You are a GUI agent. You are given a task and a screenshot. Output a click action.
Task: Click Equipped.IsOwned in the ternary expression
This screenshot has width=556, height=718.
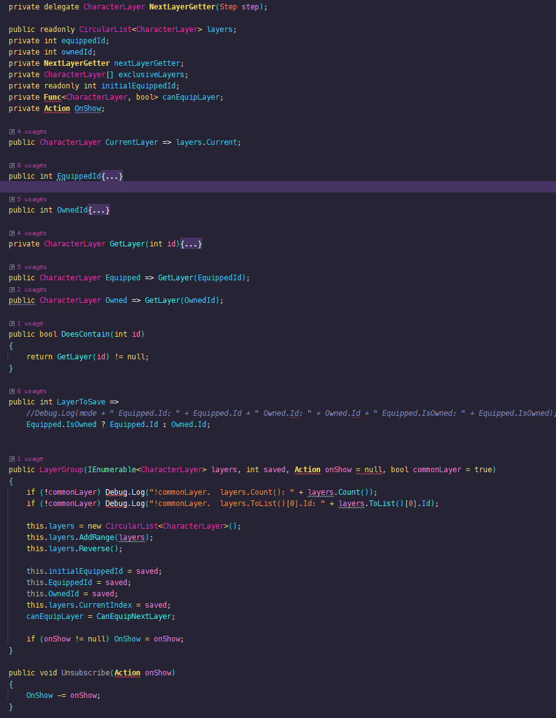click(61, 425)
